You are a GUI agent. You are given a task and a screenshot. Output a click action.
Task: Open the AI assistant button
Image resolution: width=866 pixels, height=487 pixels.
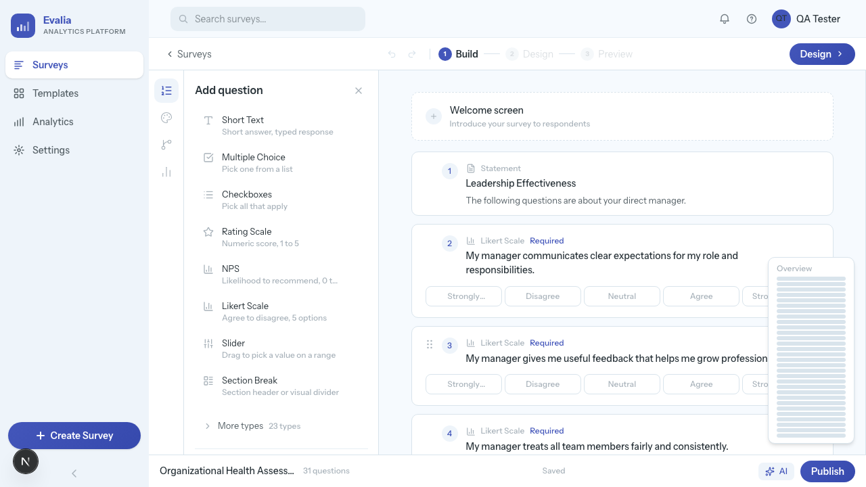(777, 471)
